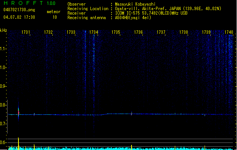Click the 1739 time marker

point(206,32)
